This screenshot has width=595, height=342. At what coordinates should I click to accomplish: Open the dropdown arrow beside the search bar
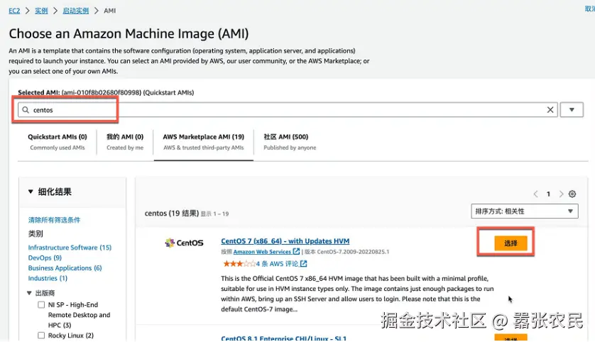pyautogui.click(x=572, y=110)
